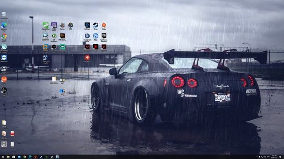Open the notification center icon
This screenshot has width=284, height=159.
[280, 157]
